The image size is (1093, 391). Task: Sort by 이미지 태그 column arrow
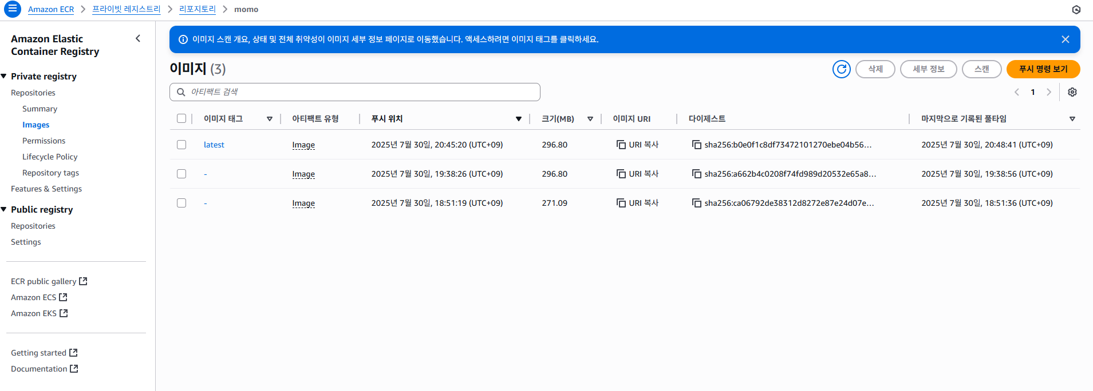(x=270, y=119)
